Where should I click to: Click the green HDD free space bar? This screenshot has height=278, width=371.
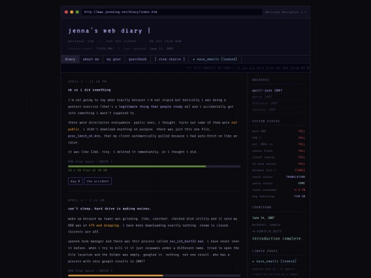pyautogui.click(x=154, y=166)
